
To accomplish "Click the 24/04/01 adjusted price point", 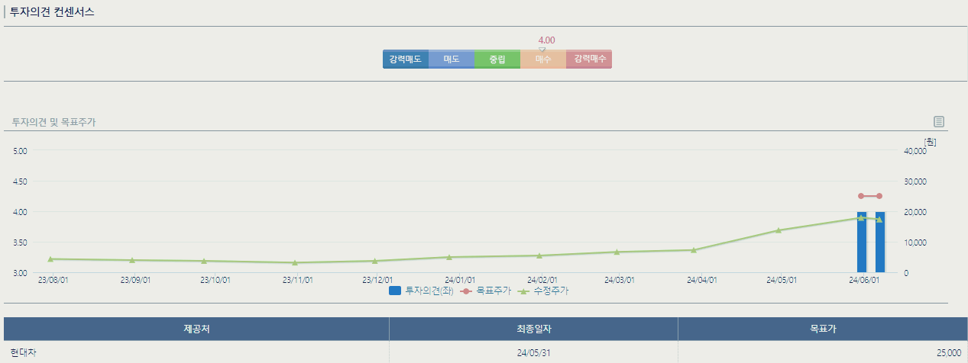I will pyautogui.click(x=694, y=250).
